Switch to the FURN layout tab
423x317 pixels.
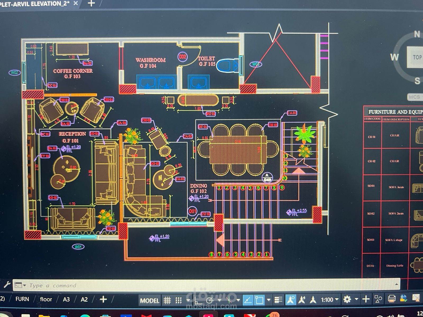click(22, 299)
